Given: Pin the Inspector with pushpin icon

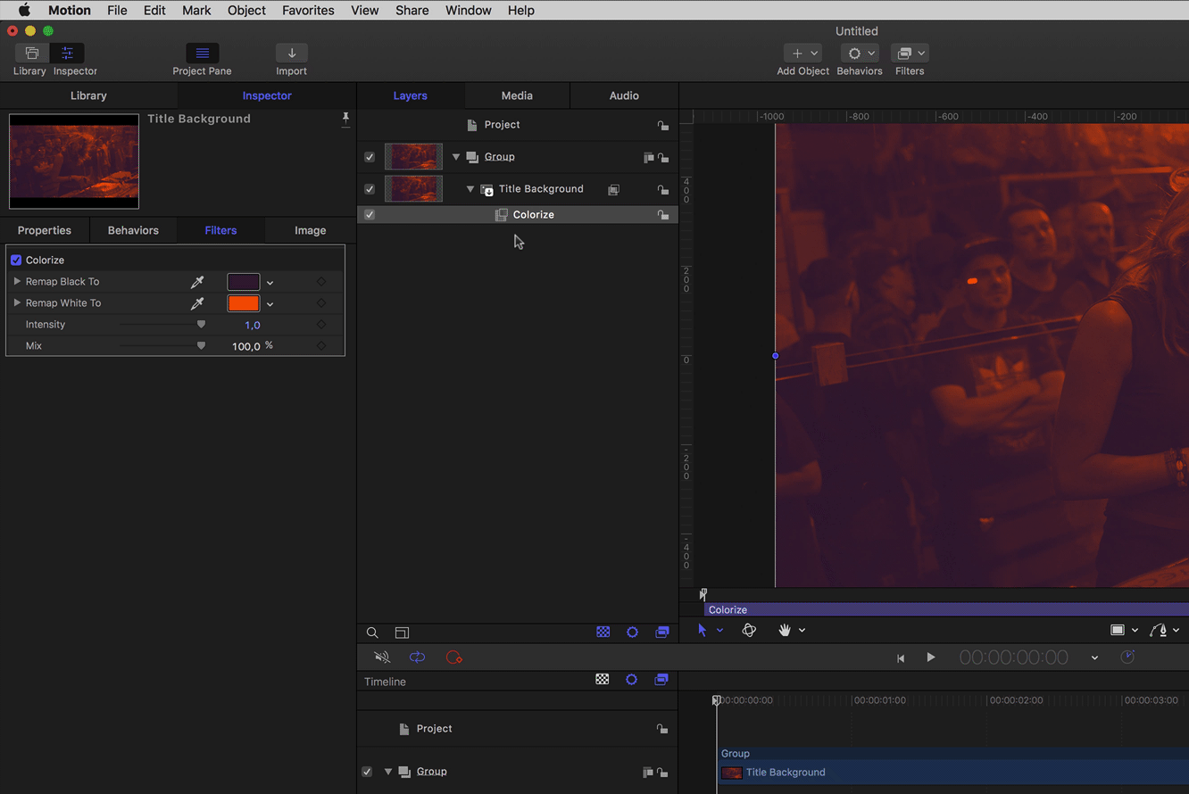Looking at the screenshot, I should click(345, 119).
